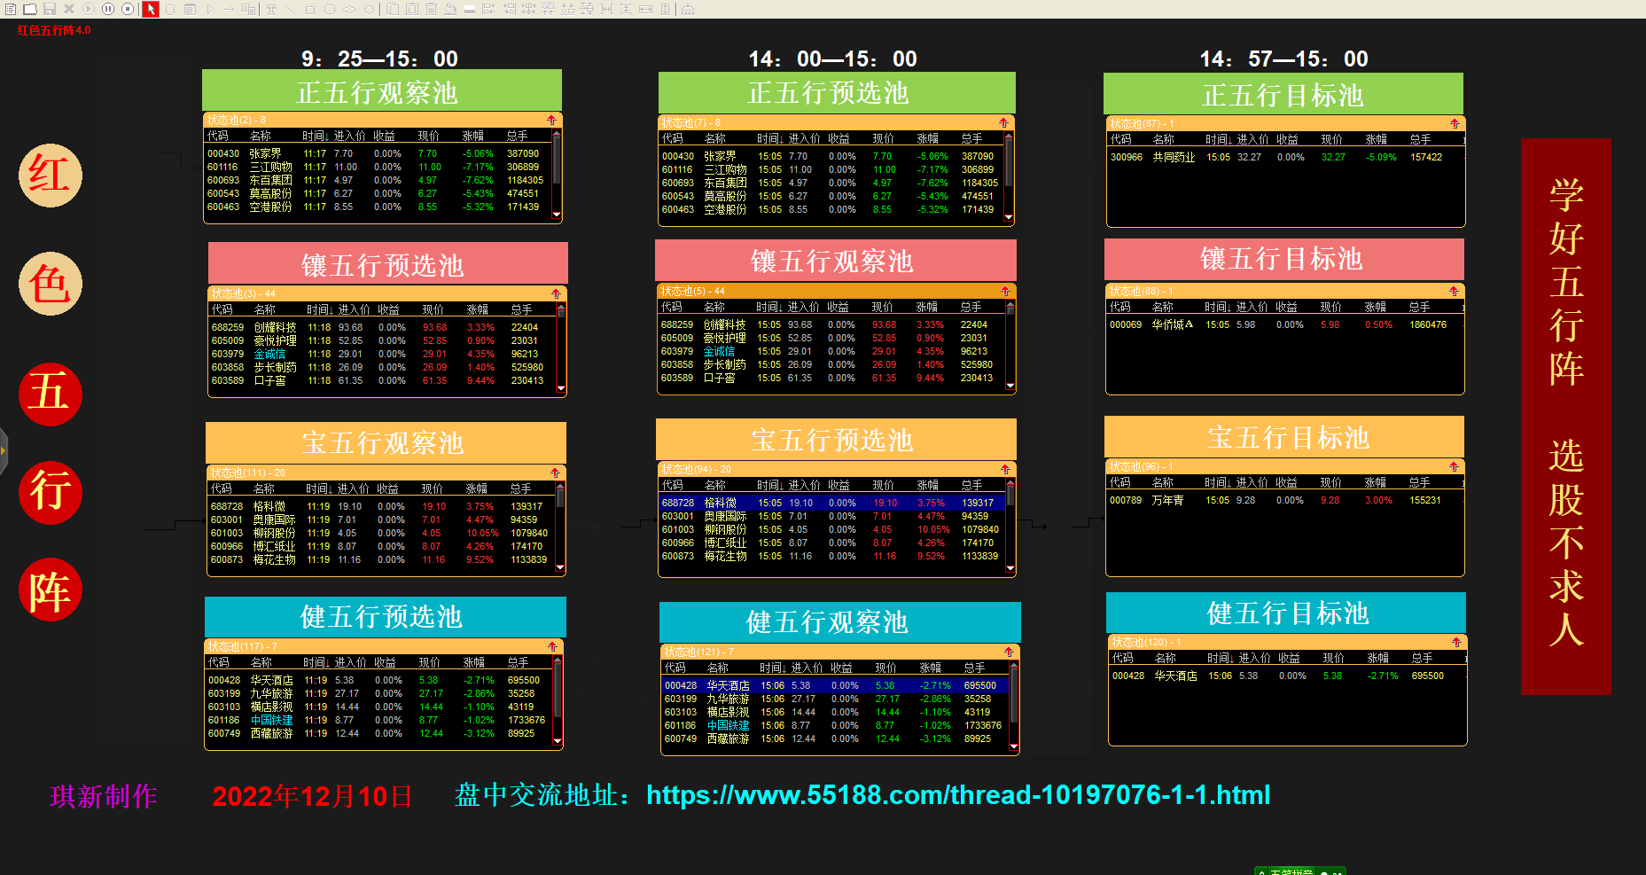
Task: Click red up-arrow on 镶五行目标池 panel header
Action: point(1454,291)
